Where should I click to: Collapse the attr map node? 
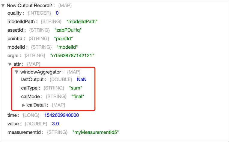pos(10,64)
